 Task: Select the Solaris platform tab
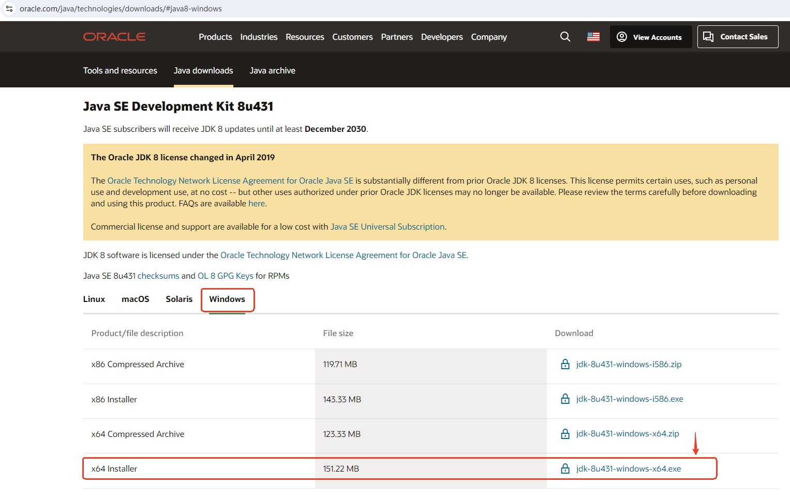[179, 299]
